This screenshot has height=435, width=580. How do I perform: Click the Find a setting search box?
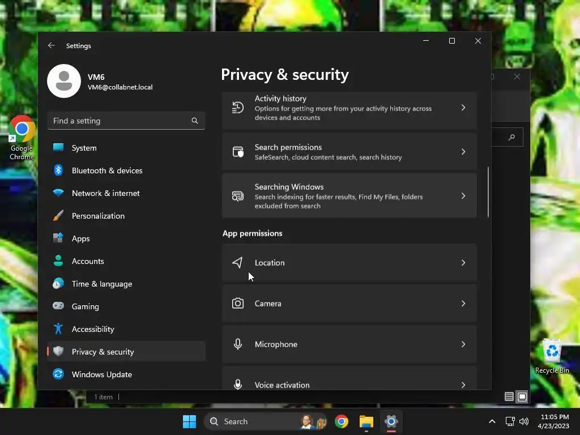tap(126, 121)
